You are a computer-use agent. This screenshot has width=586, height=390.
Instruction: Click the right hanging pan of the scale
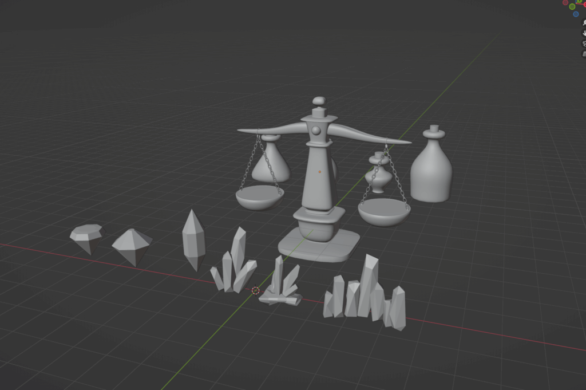point(384,213)
